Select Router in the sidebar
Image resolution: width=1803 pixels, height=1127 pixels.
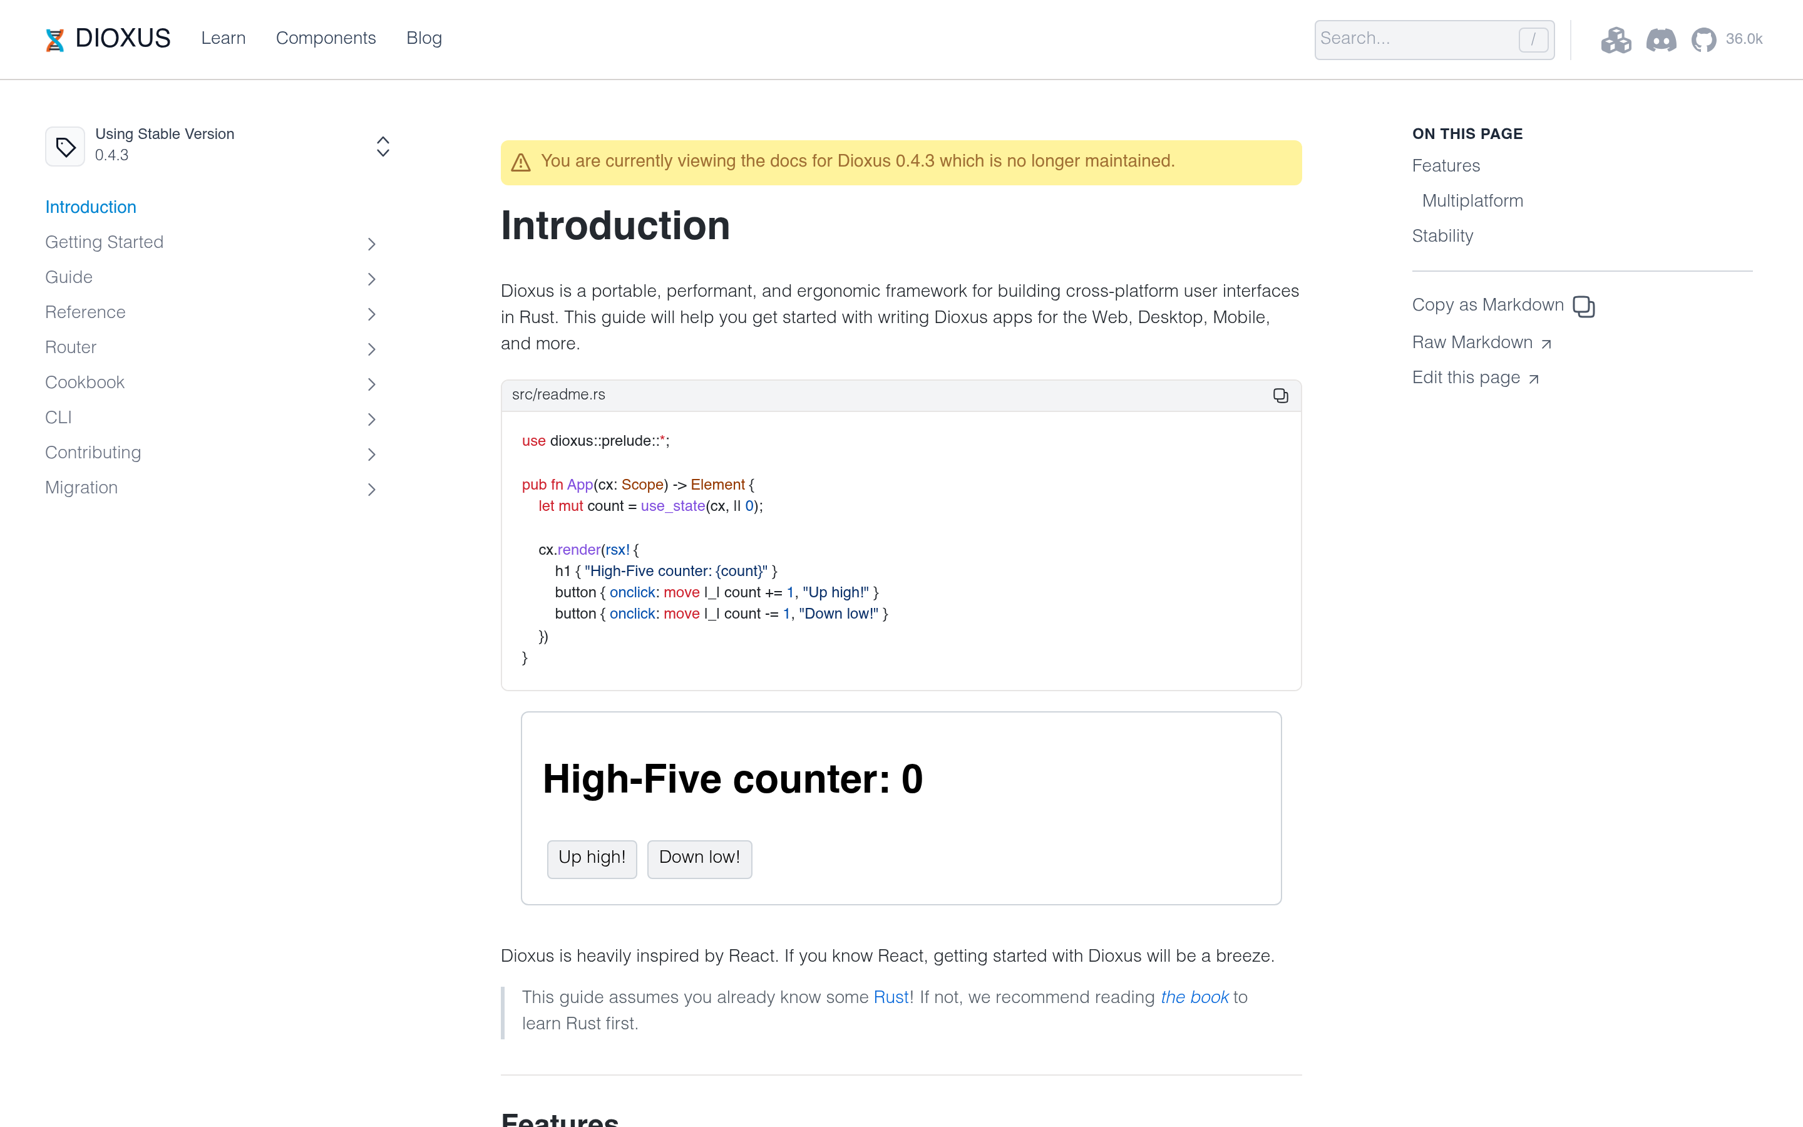tap(71, 347)
